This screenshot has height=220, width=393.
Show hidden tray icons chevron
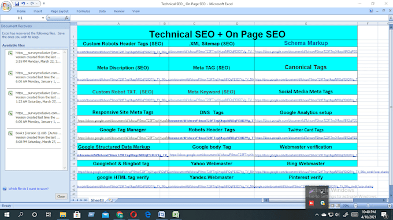click(317, 214)
